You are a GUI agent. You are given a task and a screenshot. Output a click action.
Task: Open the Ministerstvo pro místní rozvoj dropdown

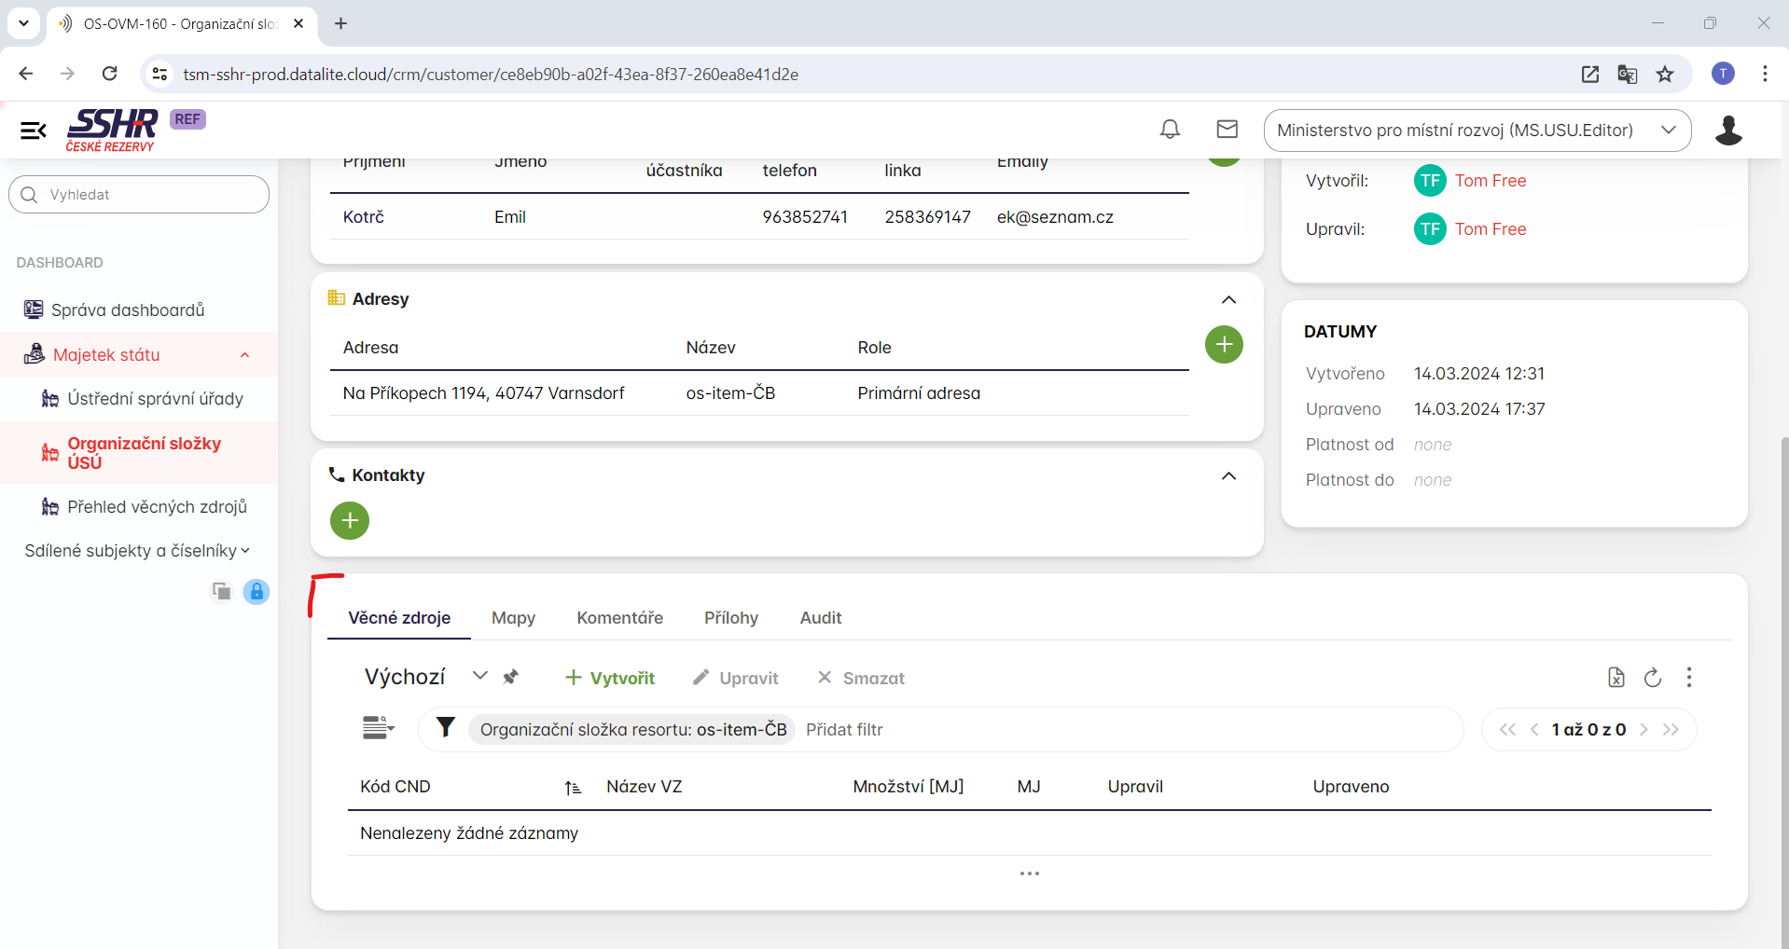tap(1477, 131)
